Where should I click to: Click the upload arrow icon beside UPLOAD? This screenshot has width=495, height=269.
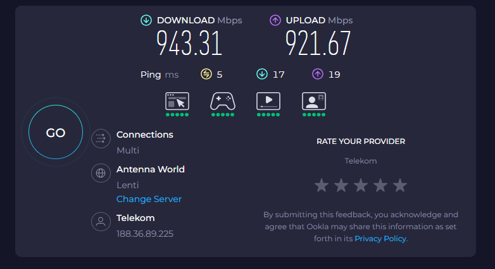(275, 20)
